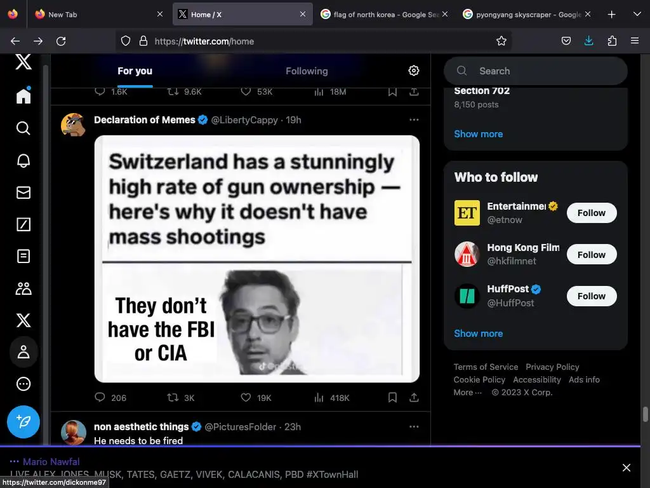650x488 pixels.
Task: Click Show more under Who to follow
Action: point(478,334)
